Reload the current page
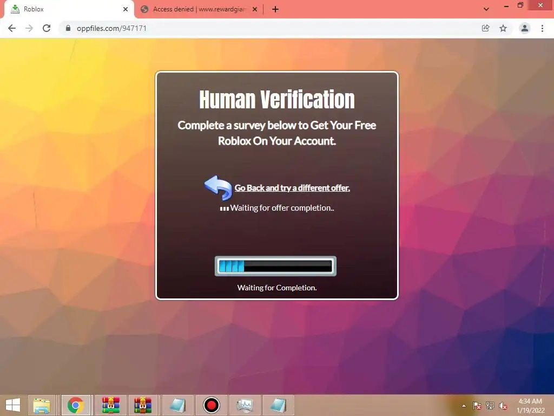 (x=47, y=28)
